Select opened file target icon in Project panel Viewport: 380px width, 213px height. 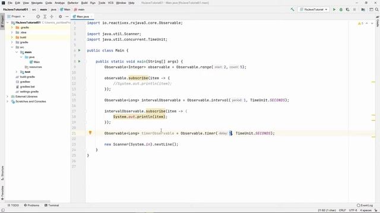38,17
